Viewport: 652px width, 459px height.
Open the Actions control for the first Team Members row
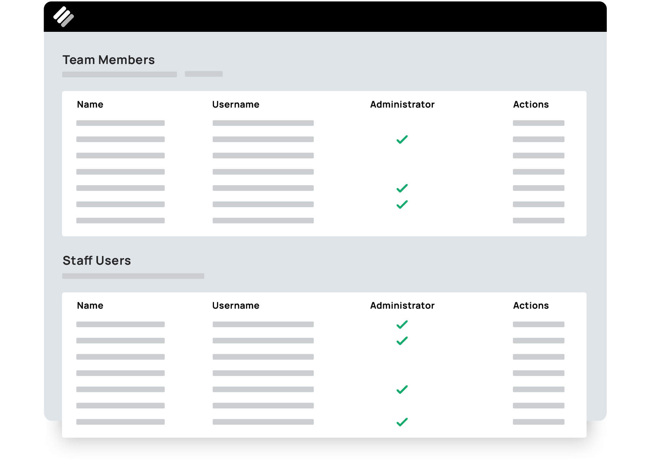pos(538,123)
